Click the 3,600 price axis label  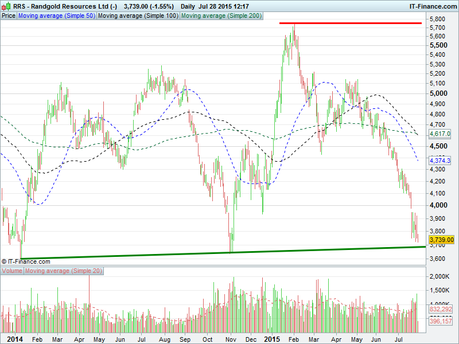[437, 259]
